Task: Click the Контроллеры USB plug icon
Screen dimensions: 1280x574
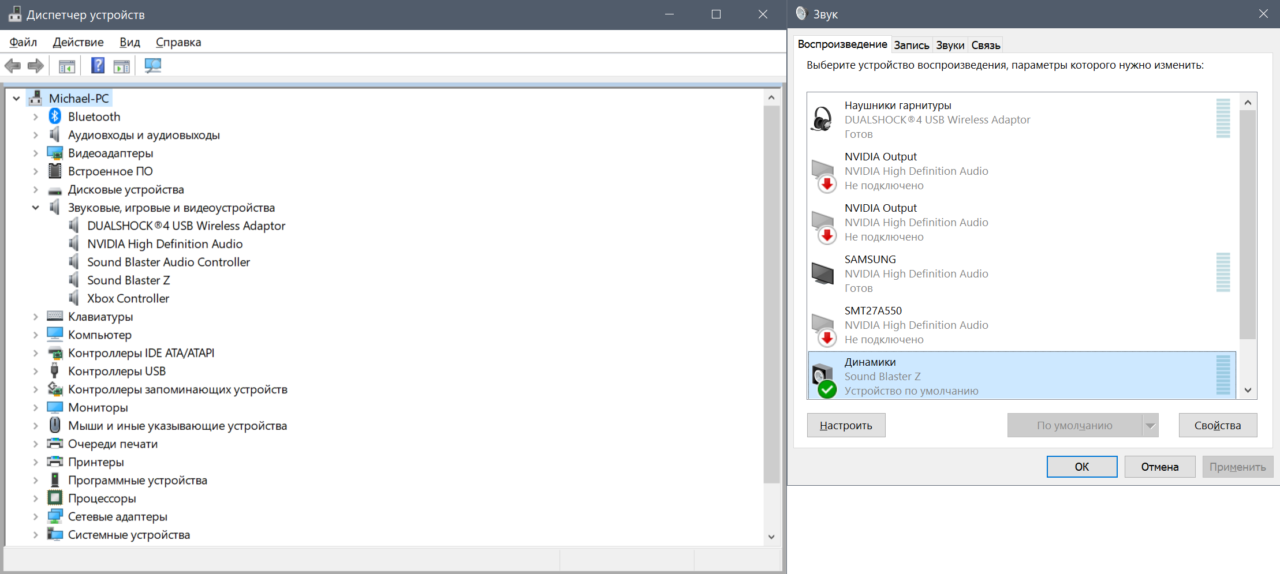Action: (55, 370)
